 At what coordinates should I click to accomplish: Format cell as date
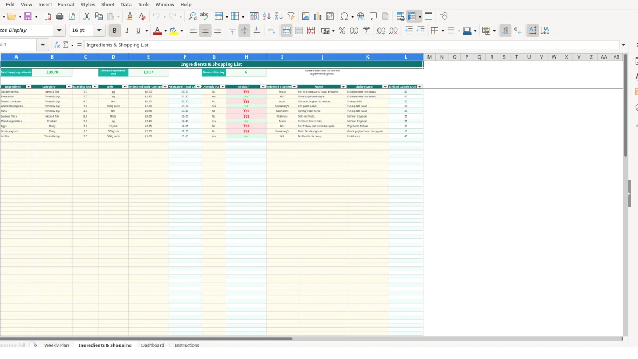[366, 31]
